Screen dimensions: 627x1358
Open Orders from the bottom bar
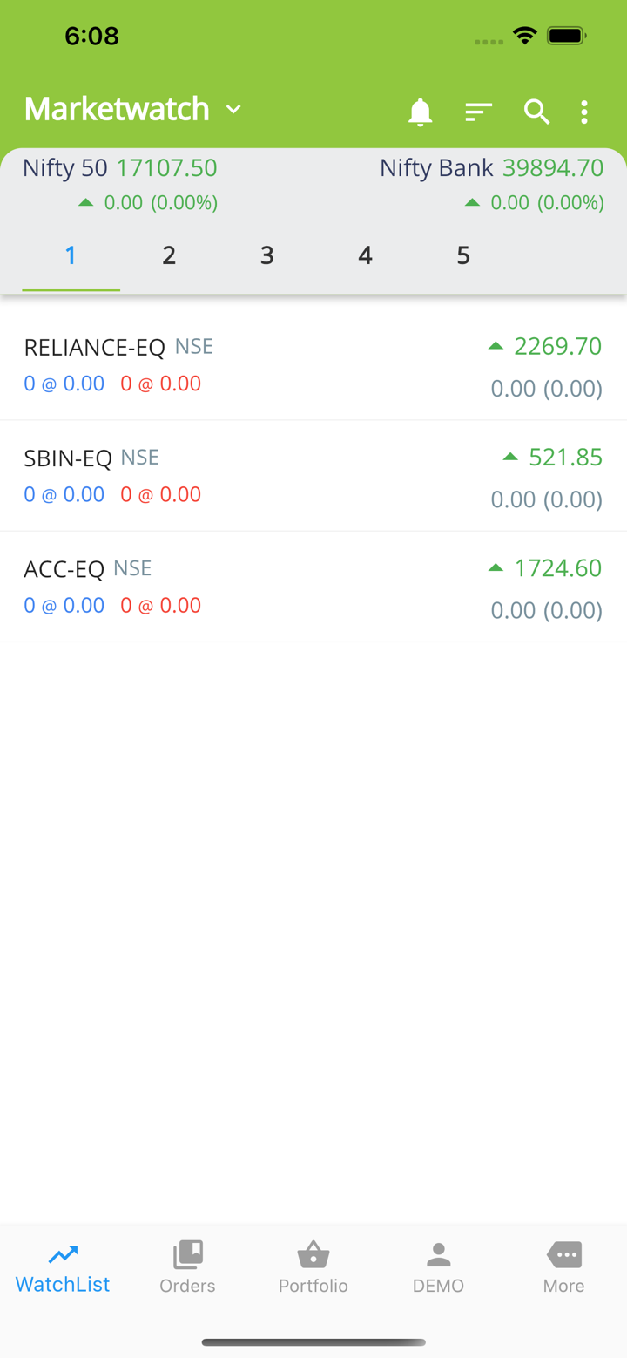tap(187, 1266)
